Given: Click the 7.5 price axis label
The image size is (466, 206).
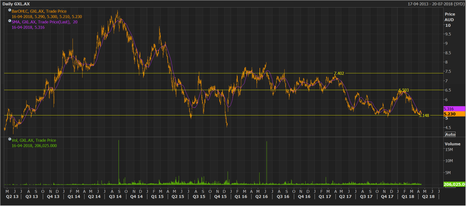Looking at the screenshot, I should pos(448,71).
